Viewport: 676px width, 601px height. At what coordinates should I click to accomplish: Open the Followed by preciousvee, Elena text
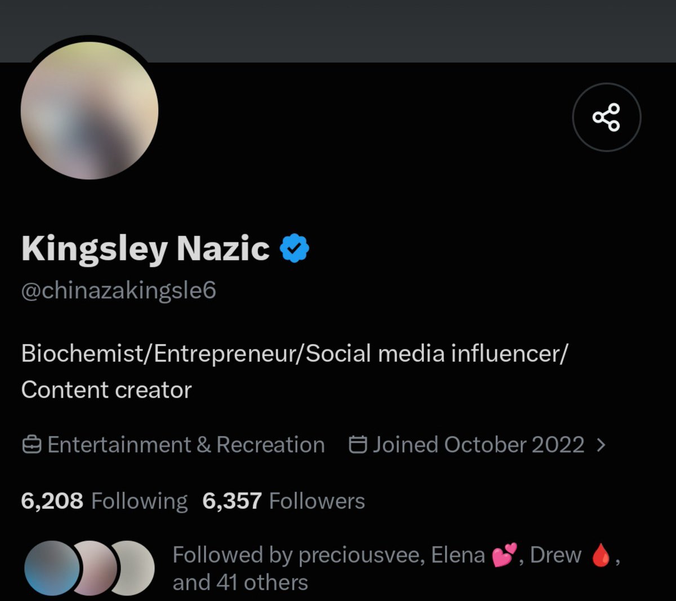click(328, 555)
